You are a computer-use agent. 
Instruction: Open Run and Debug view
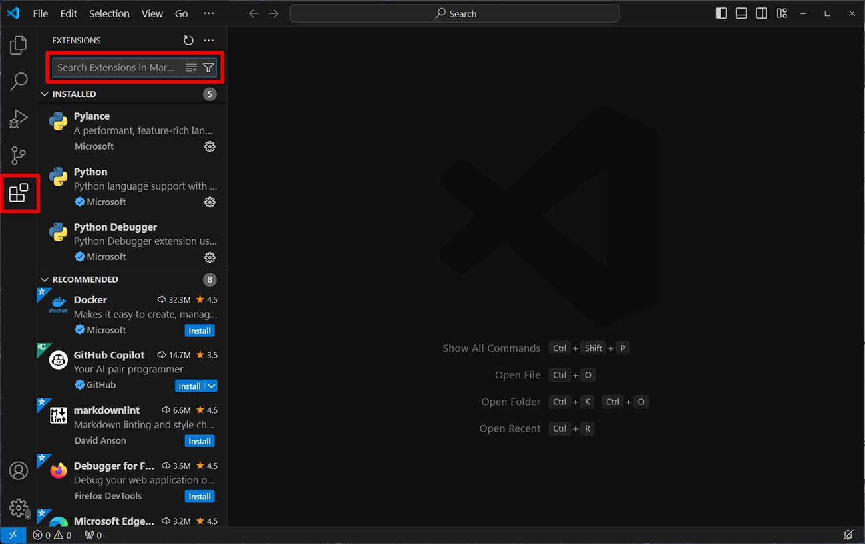coord(19,119)
